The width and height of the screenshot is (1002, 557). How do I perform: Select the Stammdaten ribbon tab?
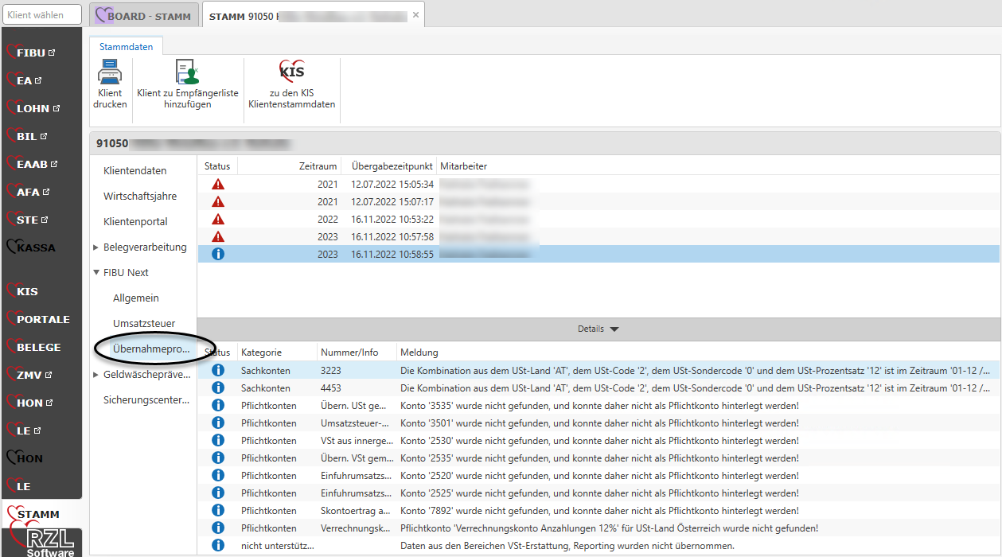coord(126,47)
